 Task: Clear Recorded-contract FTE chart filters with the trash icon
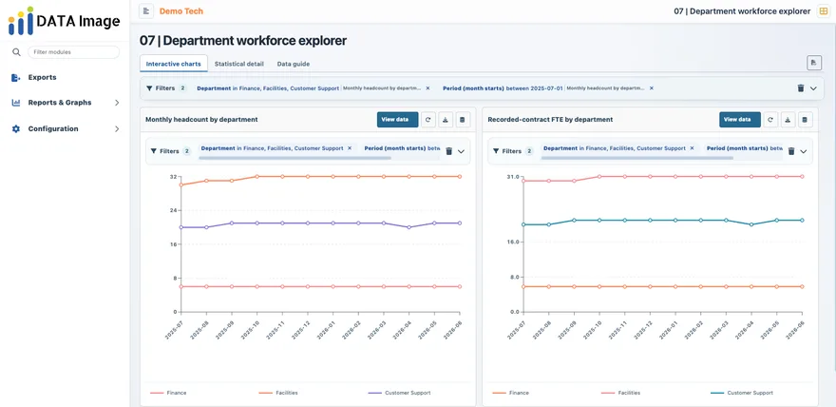791,151
